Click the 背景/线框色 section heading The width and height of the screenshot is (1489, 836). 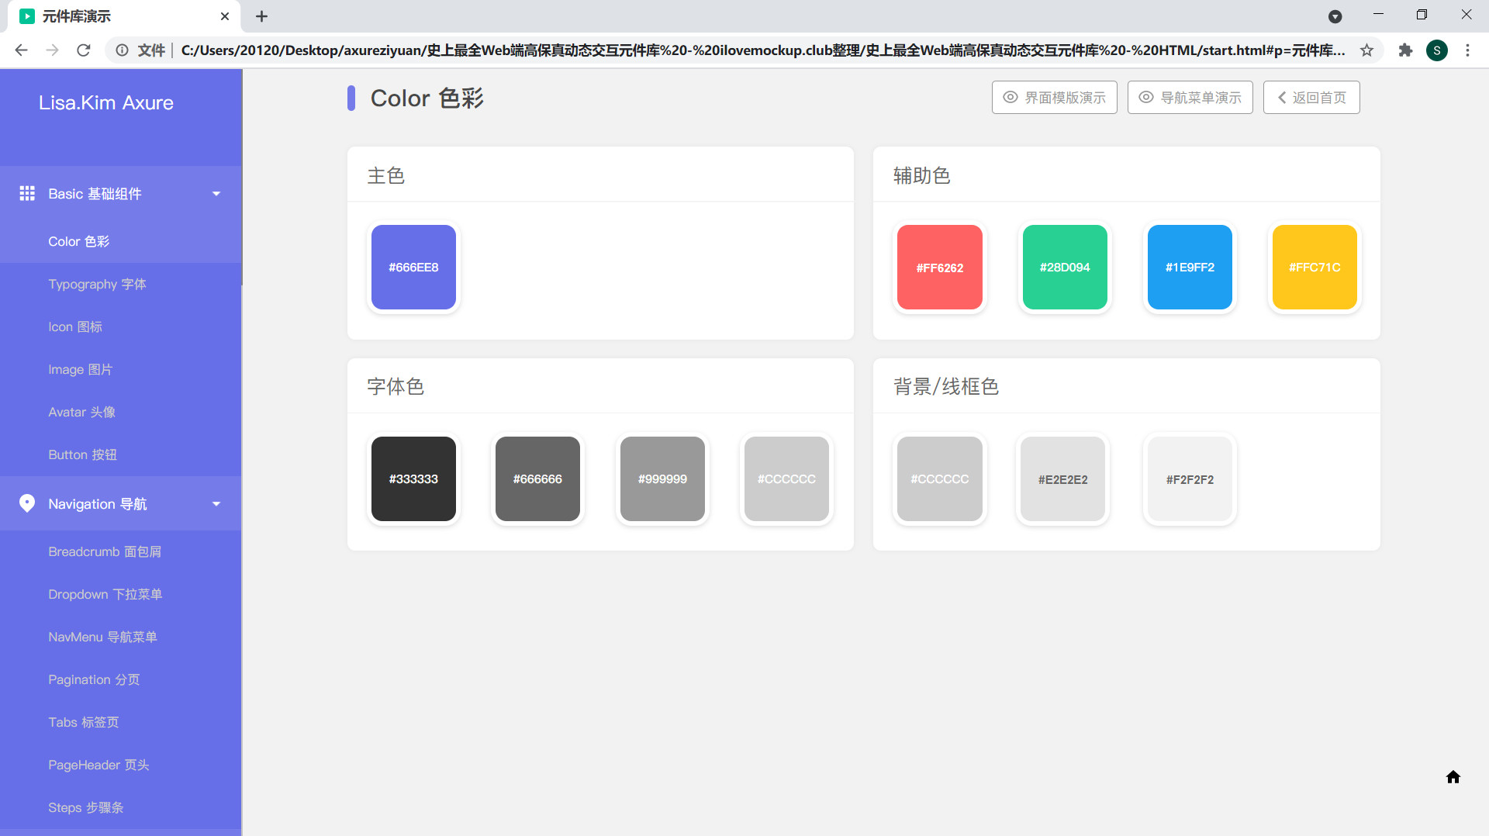coord(946,387)
